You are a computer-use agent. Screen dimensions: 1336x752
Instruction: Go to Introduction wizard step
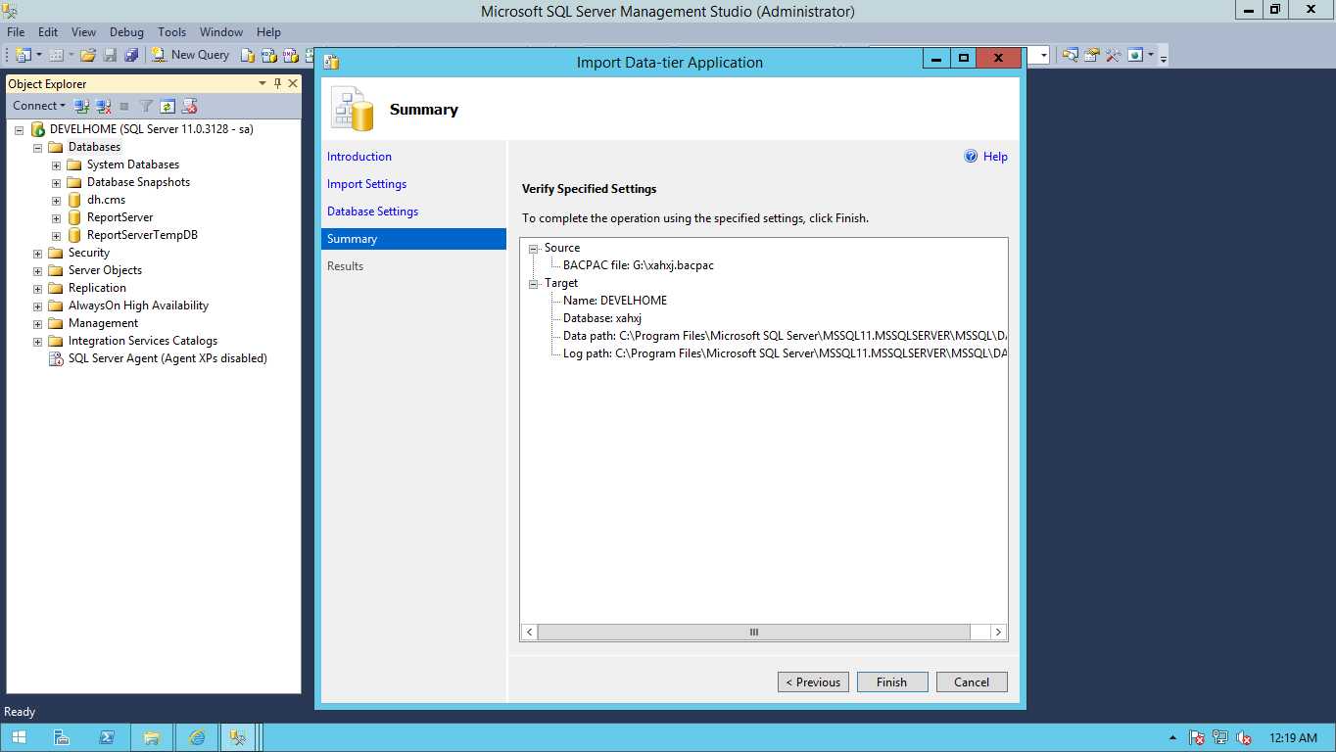(359, 157)
